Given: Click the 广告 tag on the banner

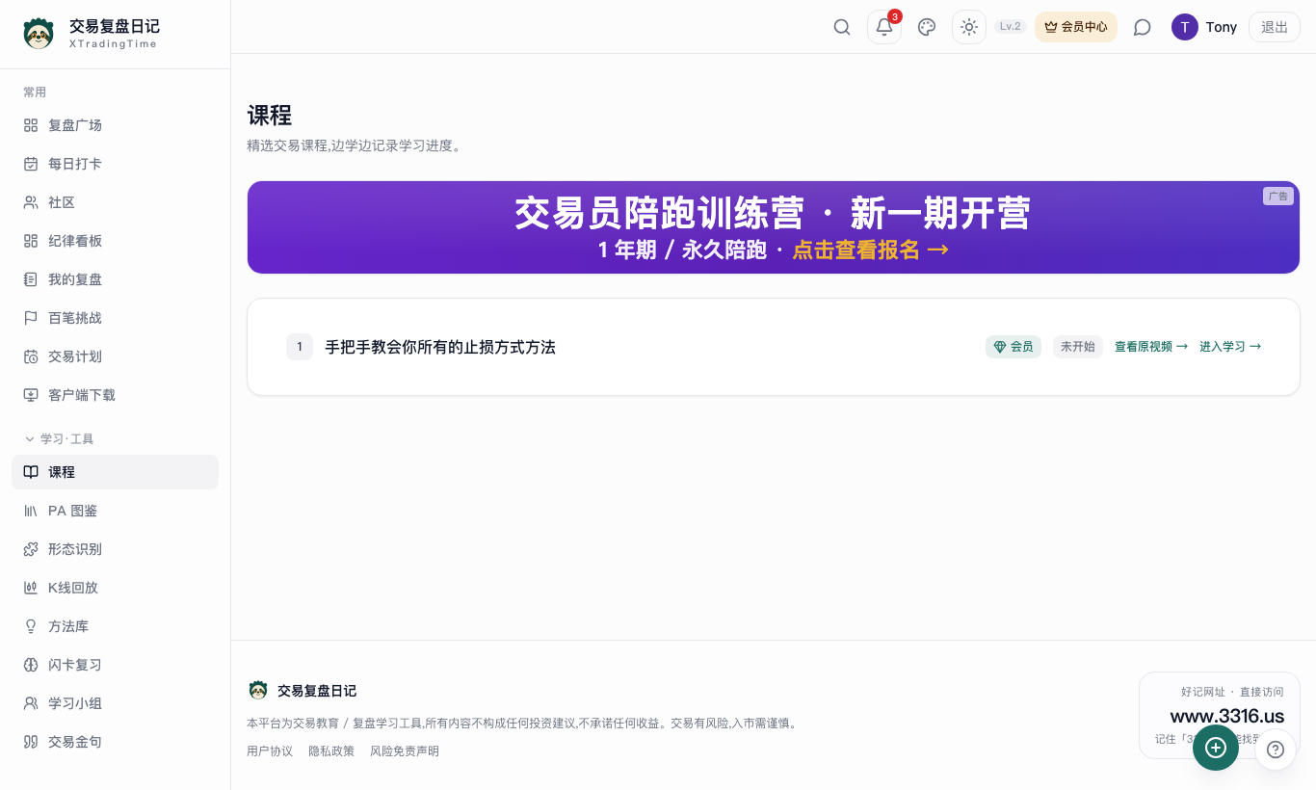Looking at the screenshot, I should point(1277,196).
